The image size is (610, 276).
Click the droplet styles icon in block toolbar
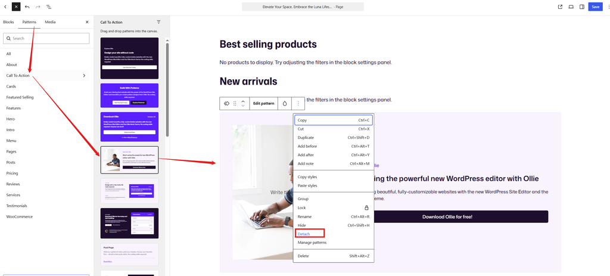click(x=285, y=104)
